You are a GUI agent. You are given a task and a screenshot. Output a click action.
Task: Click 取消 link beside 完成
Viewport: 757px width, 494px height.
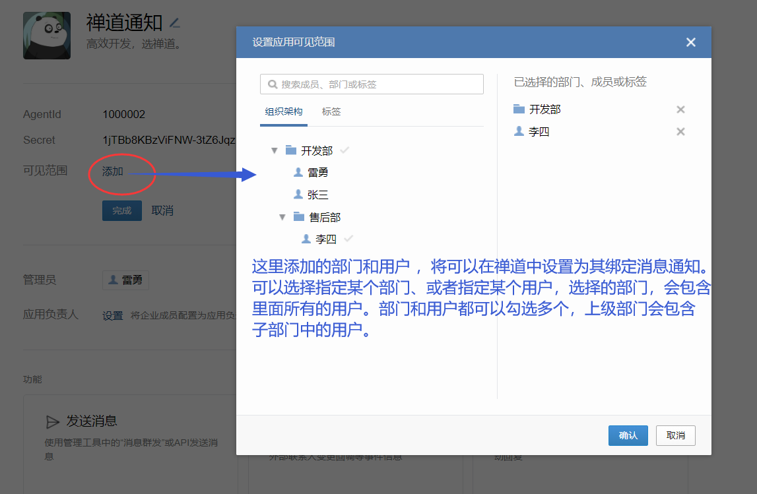tap(163, 211)
